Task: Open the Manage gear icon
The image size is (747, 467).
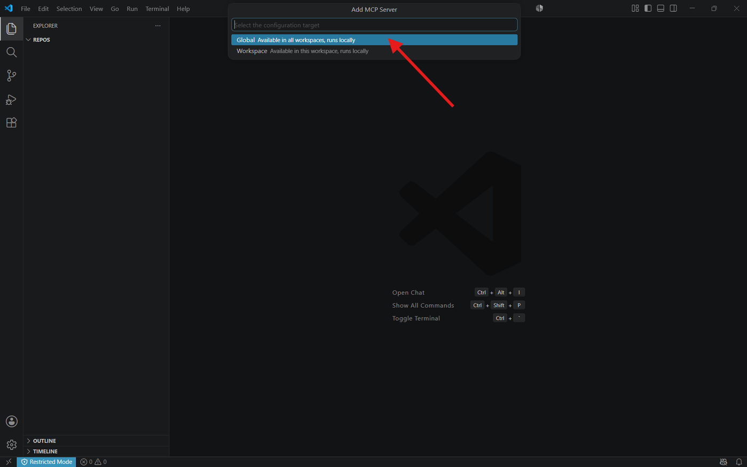Action: pyautogui.click(x=11, y=445)
